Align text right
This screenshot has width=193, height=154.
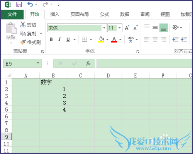(164, 40)
